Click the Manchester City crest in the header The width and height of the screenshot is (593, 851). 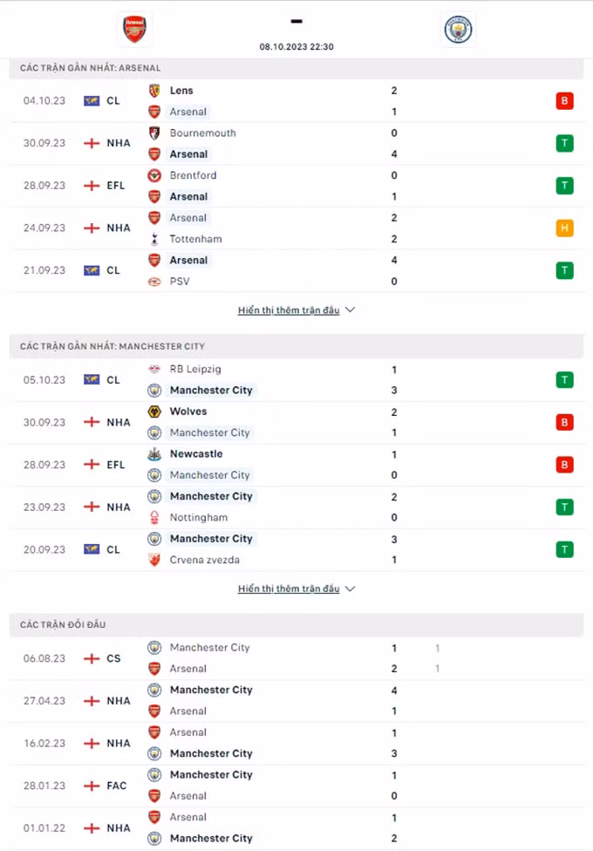pos(458,30)
